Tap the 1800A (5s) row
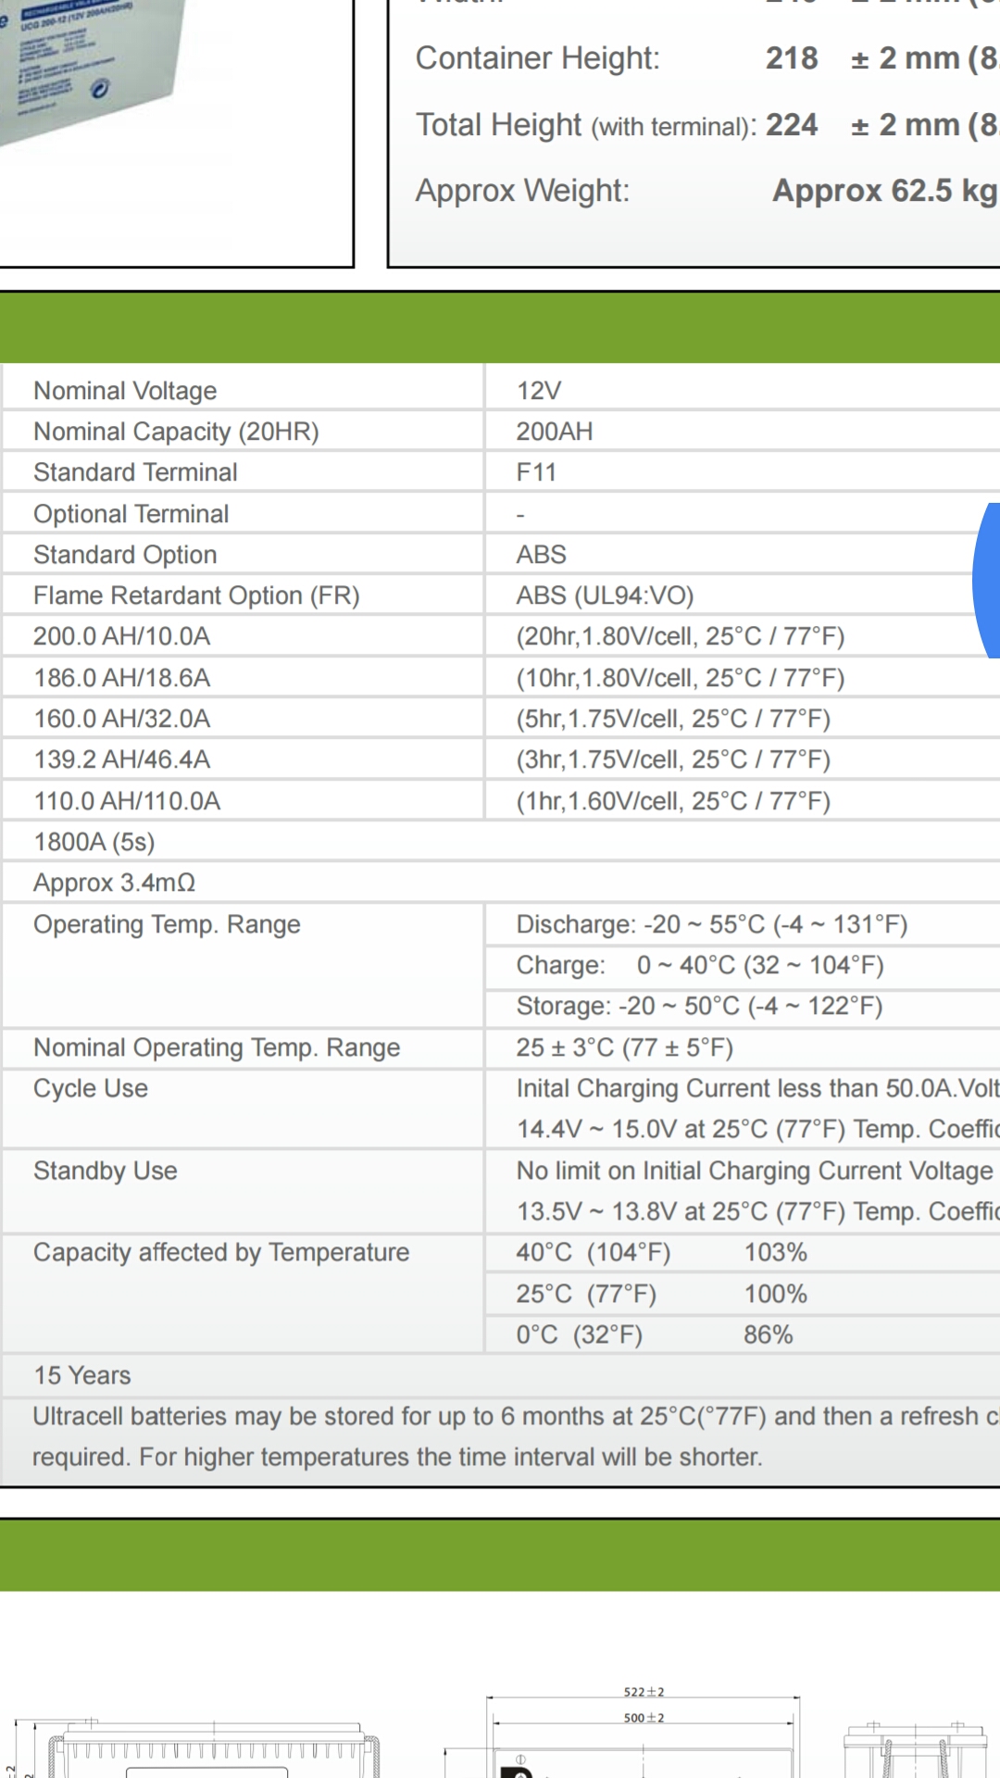The height and width of the screenshot is (1778, 1000). (x=500, y=842)
